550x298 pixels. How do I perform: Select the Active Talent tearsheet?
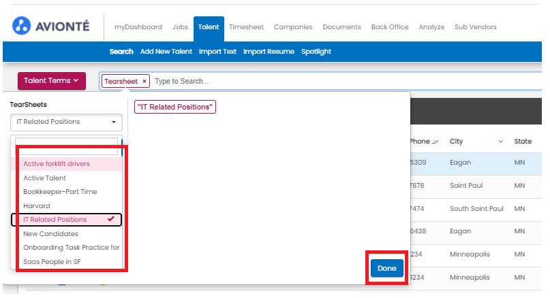click(66, 178)
